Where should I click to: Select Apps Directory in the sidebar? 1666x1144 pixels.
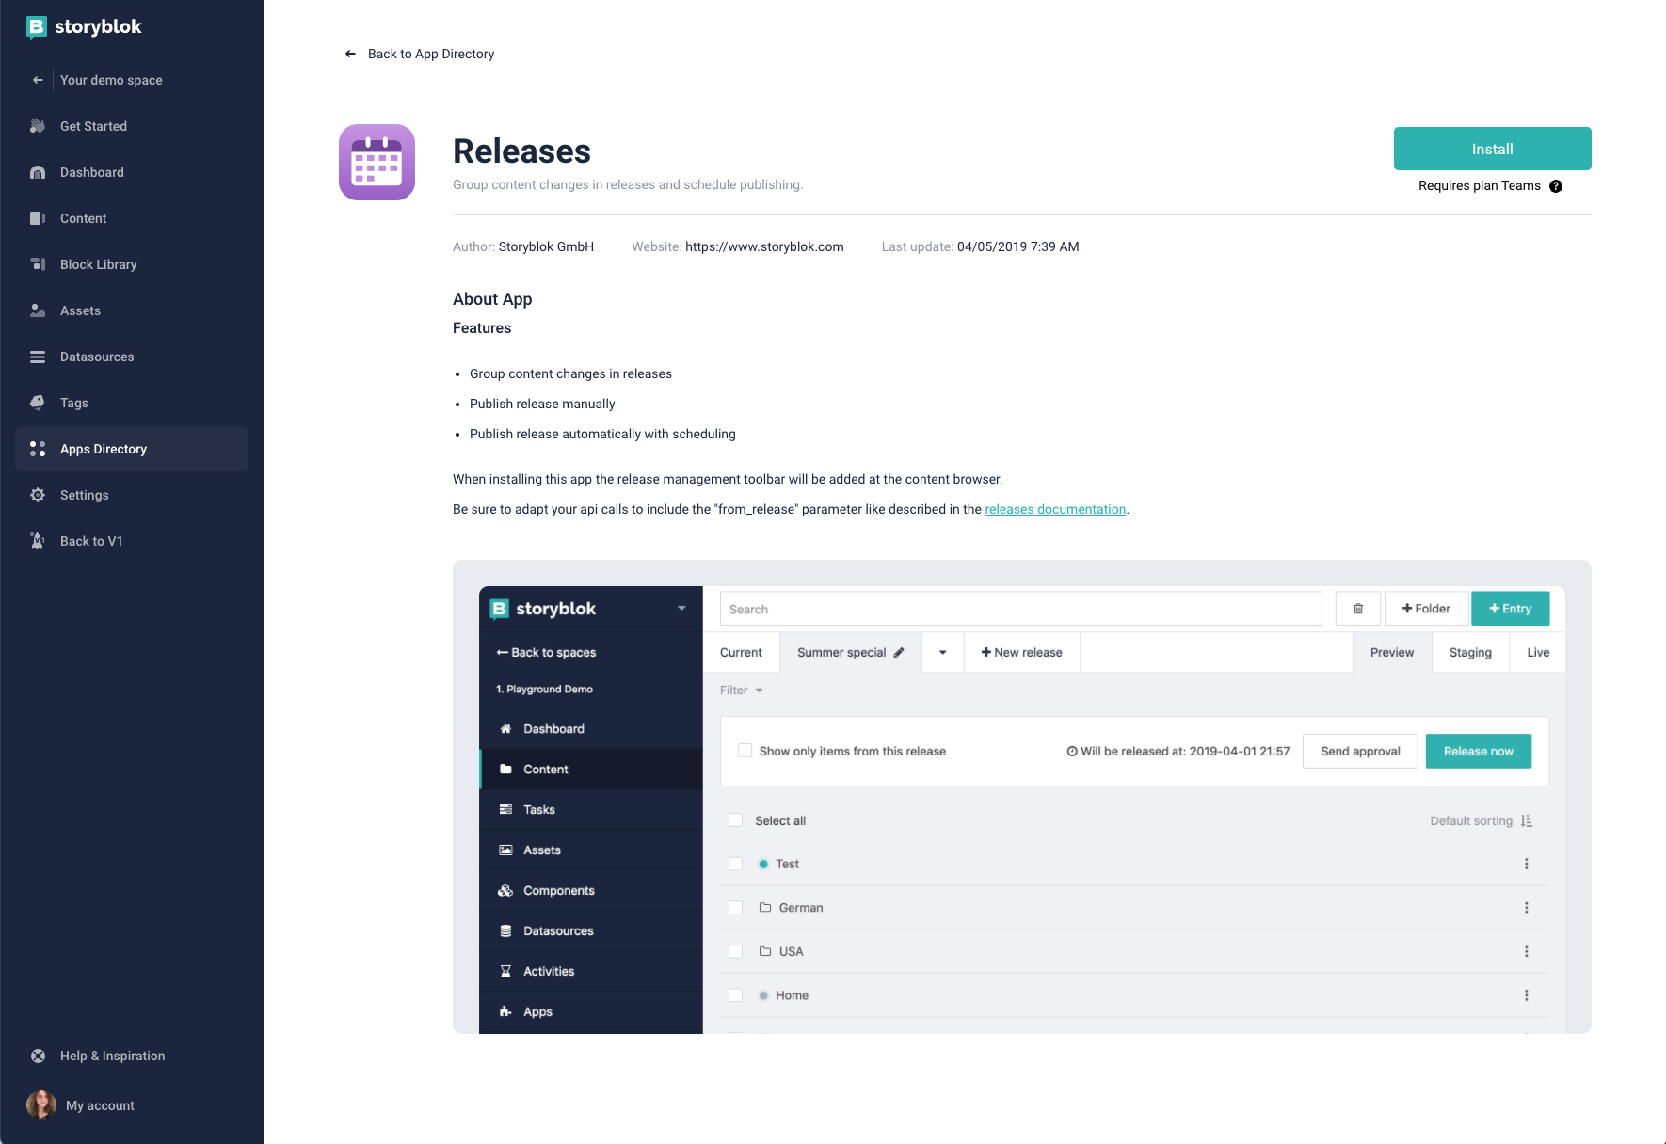coord(132,449)
